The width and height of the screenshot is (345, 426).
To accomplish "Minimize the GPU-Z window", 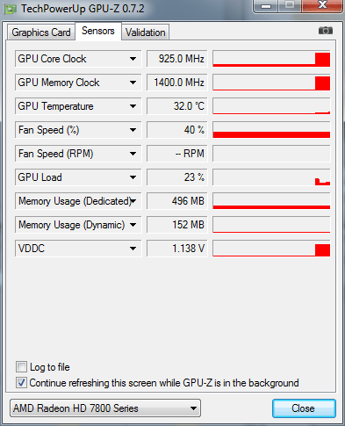I will click(266, 5).
